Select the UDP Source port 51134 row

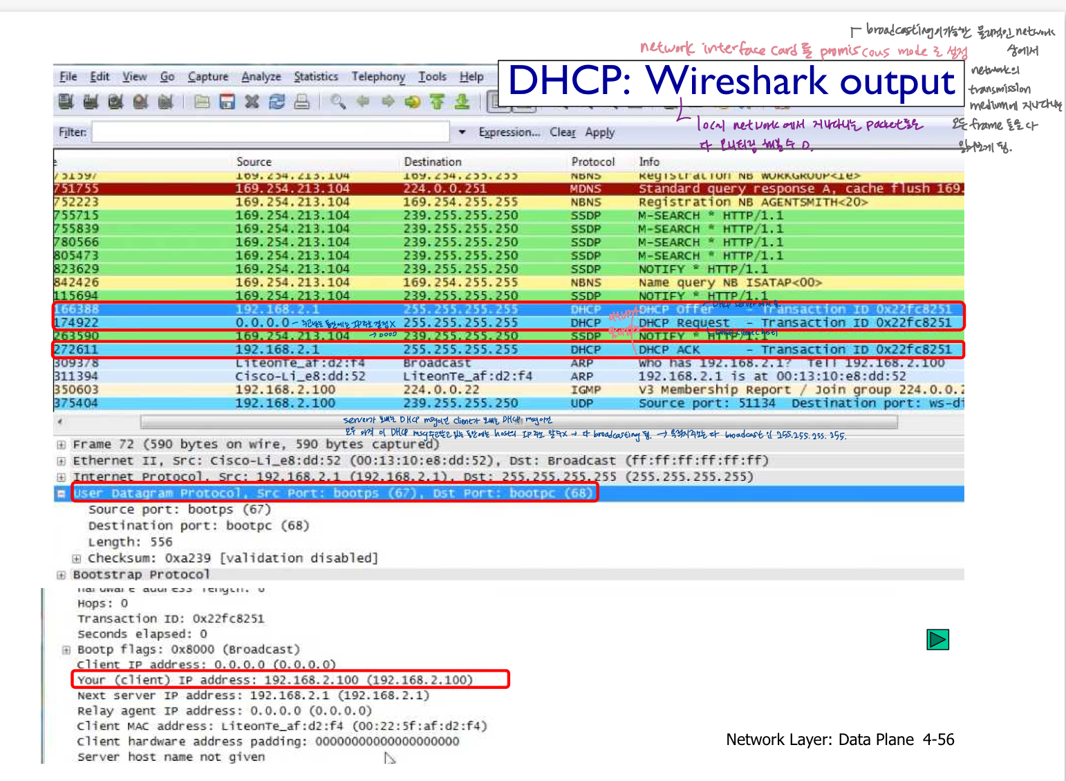509,403
